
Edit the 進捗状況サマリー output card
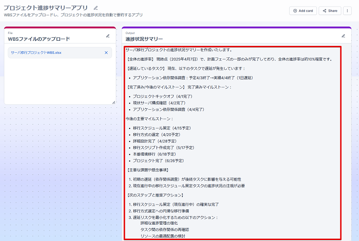tap(343, 36)
